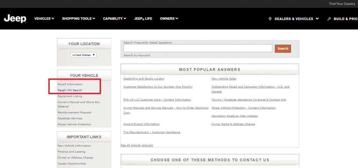Open Customer Satisfaction Is Our Number One Priority
This screenshot has height=168, width=358.
[158, 87]
